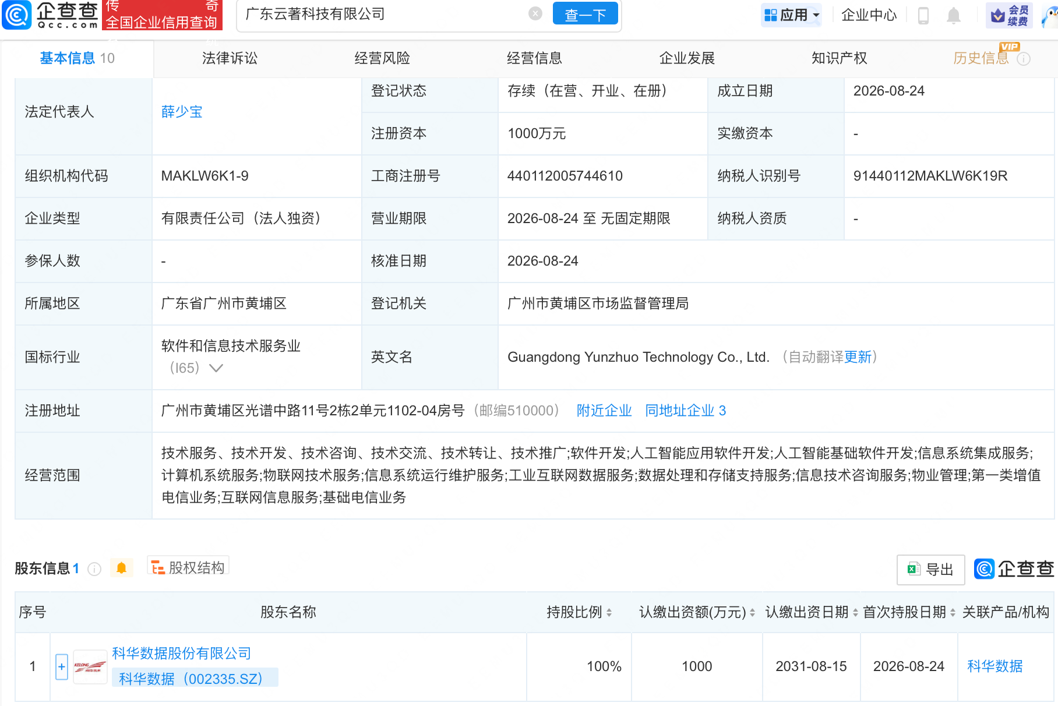Switch to 经营风险 tab
1058x706 pixels.
click(x=382, y=58)
